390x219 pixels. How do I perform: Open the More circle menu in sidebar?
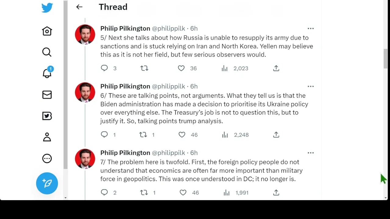(47, 158)
